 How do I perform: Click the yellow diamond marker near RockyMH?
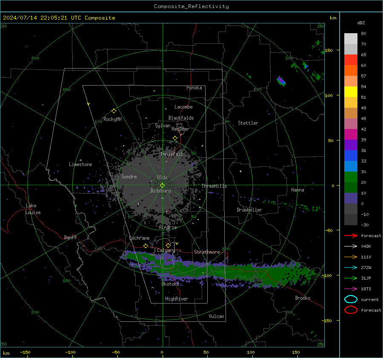[114, 111]
